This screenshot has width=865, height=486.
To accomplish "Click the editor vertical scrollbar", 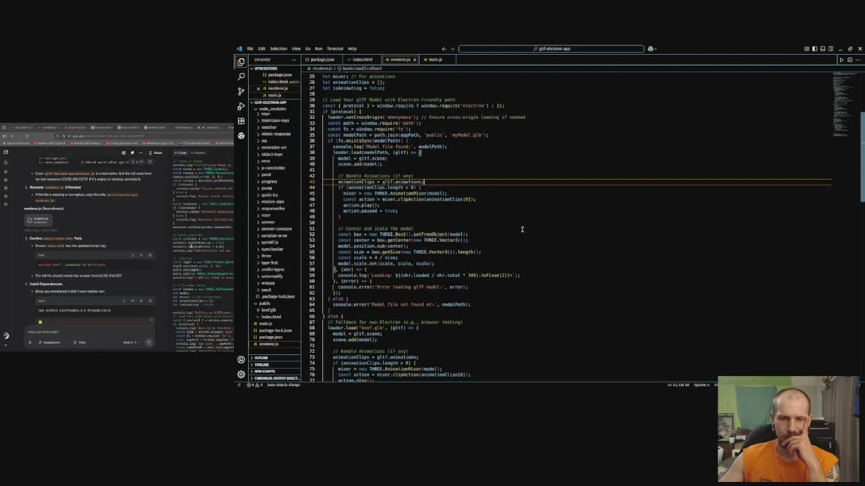I will click(862, 155).
